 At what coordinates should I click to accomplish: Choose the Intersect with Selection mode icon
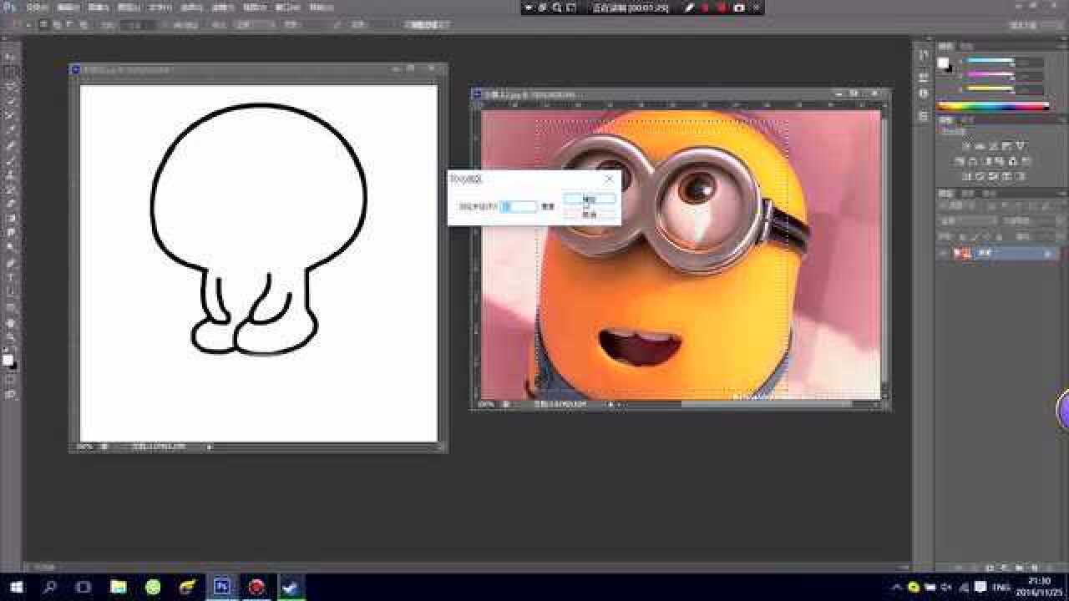tap(84, 25)
